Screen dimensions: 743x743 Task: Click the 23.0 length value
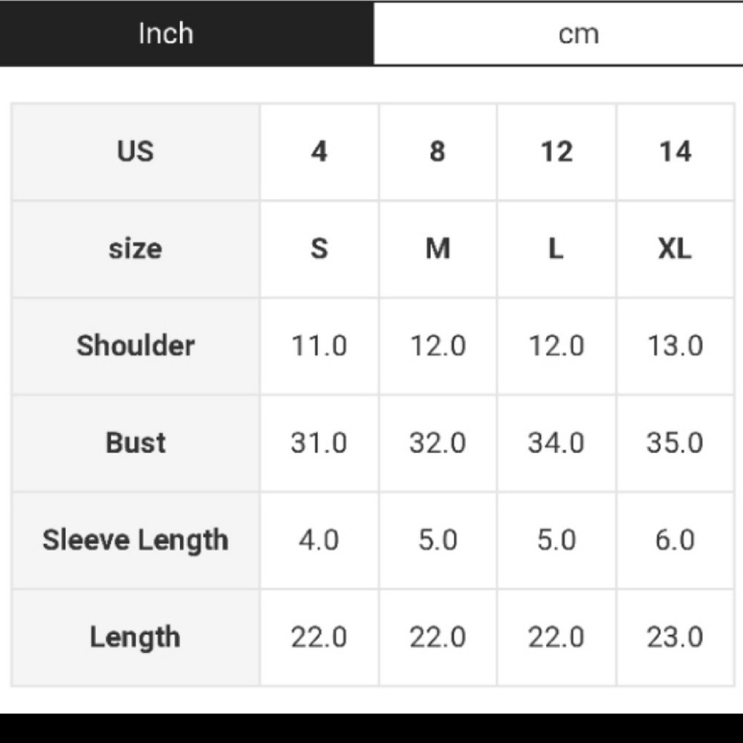point(675,637)
